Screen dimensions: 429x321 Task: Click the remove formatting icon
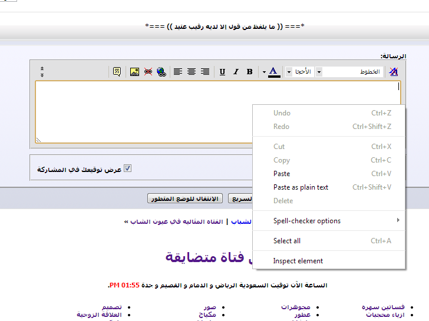(x=394, y=72)
